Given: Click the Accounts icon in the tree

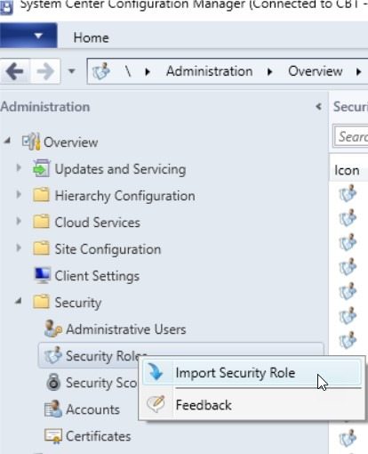Looking at the screenshot, I should [x=53, y=409].
